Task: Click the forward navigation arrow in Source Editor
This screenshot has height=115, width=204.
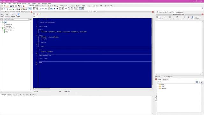Action: coord(40,14)
